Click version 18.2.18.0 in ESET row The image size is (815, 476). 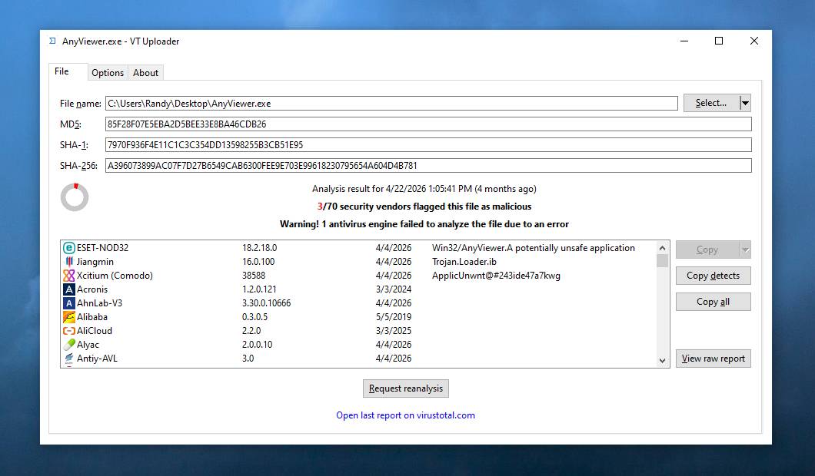[259, 248]
